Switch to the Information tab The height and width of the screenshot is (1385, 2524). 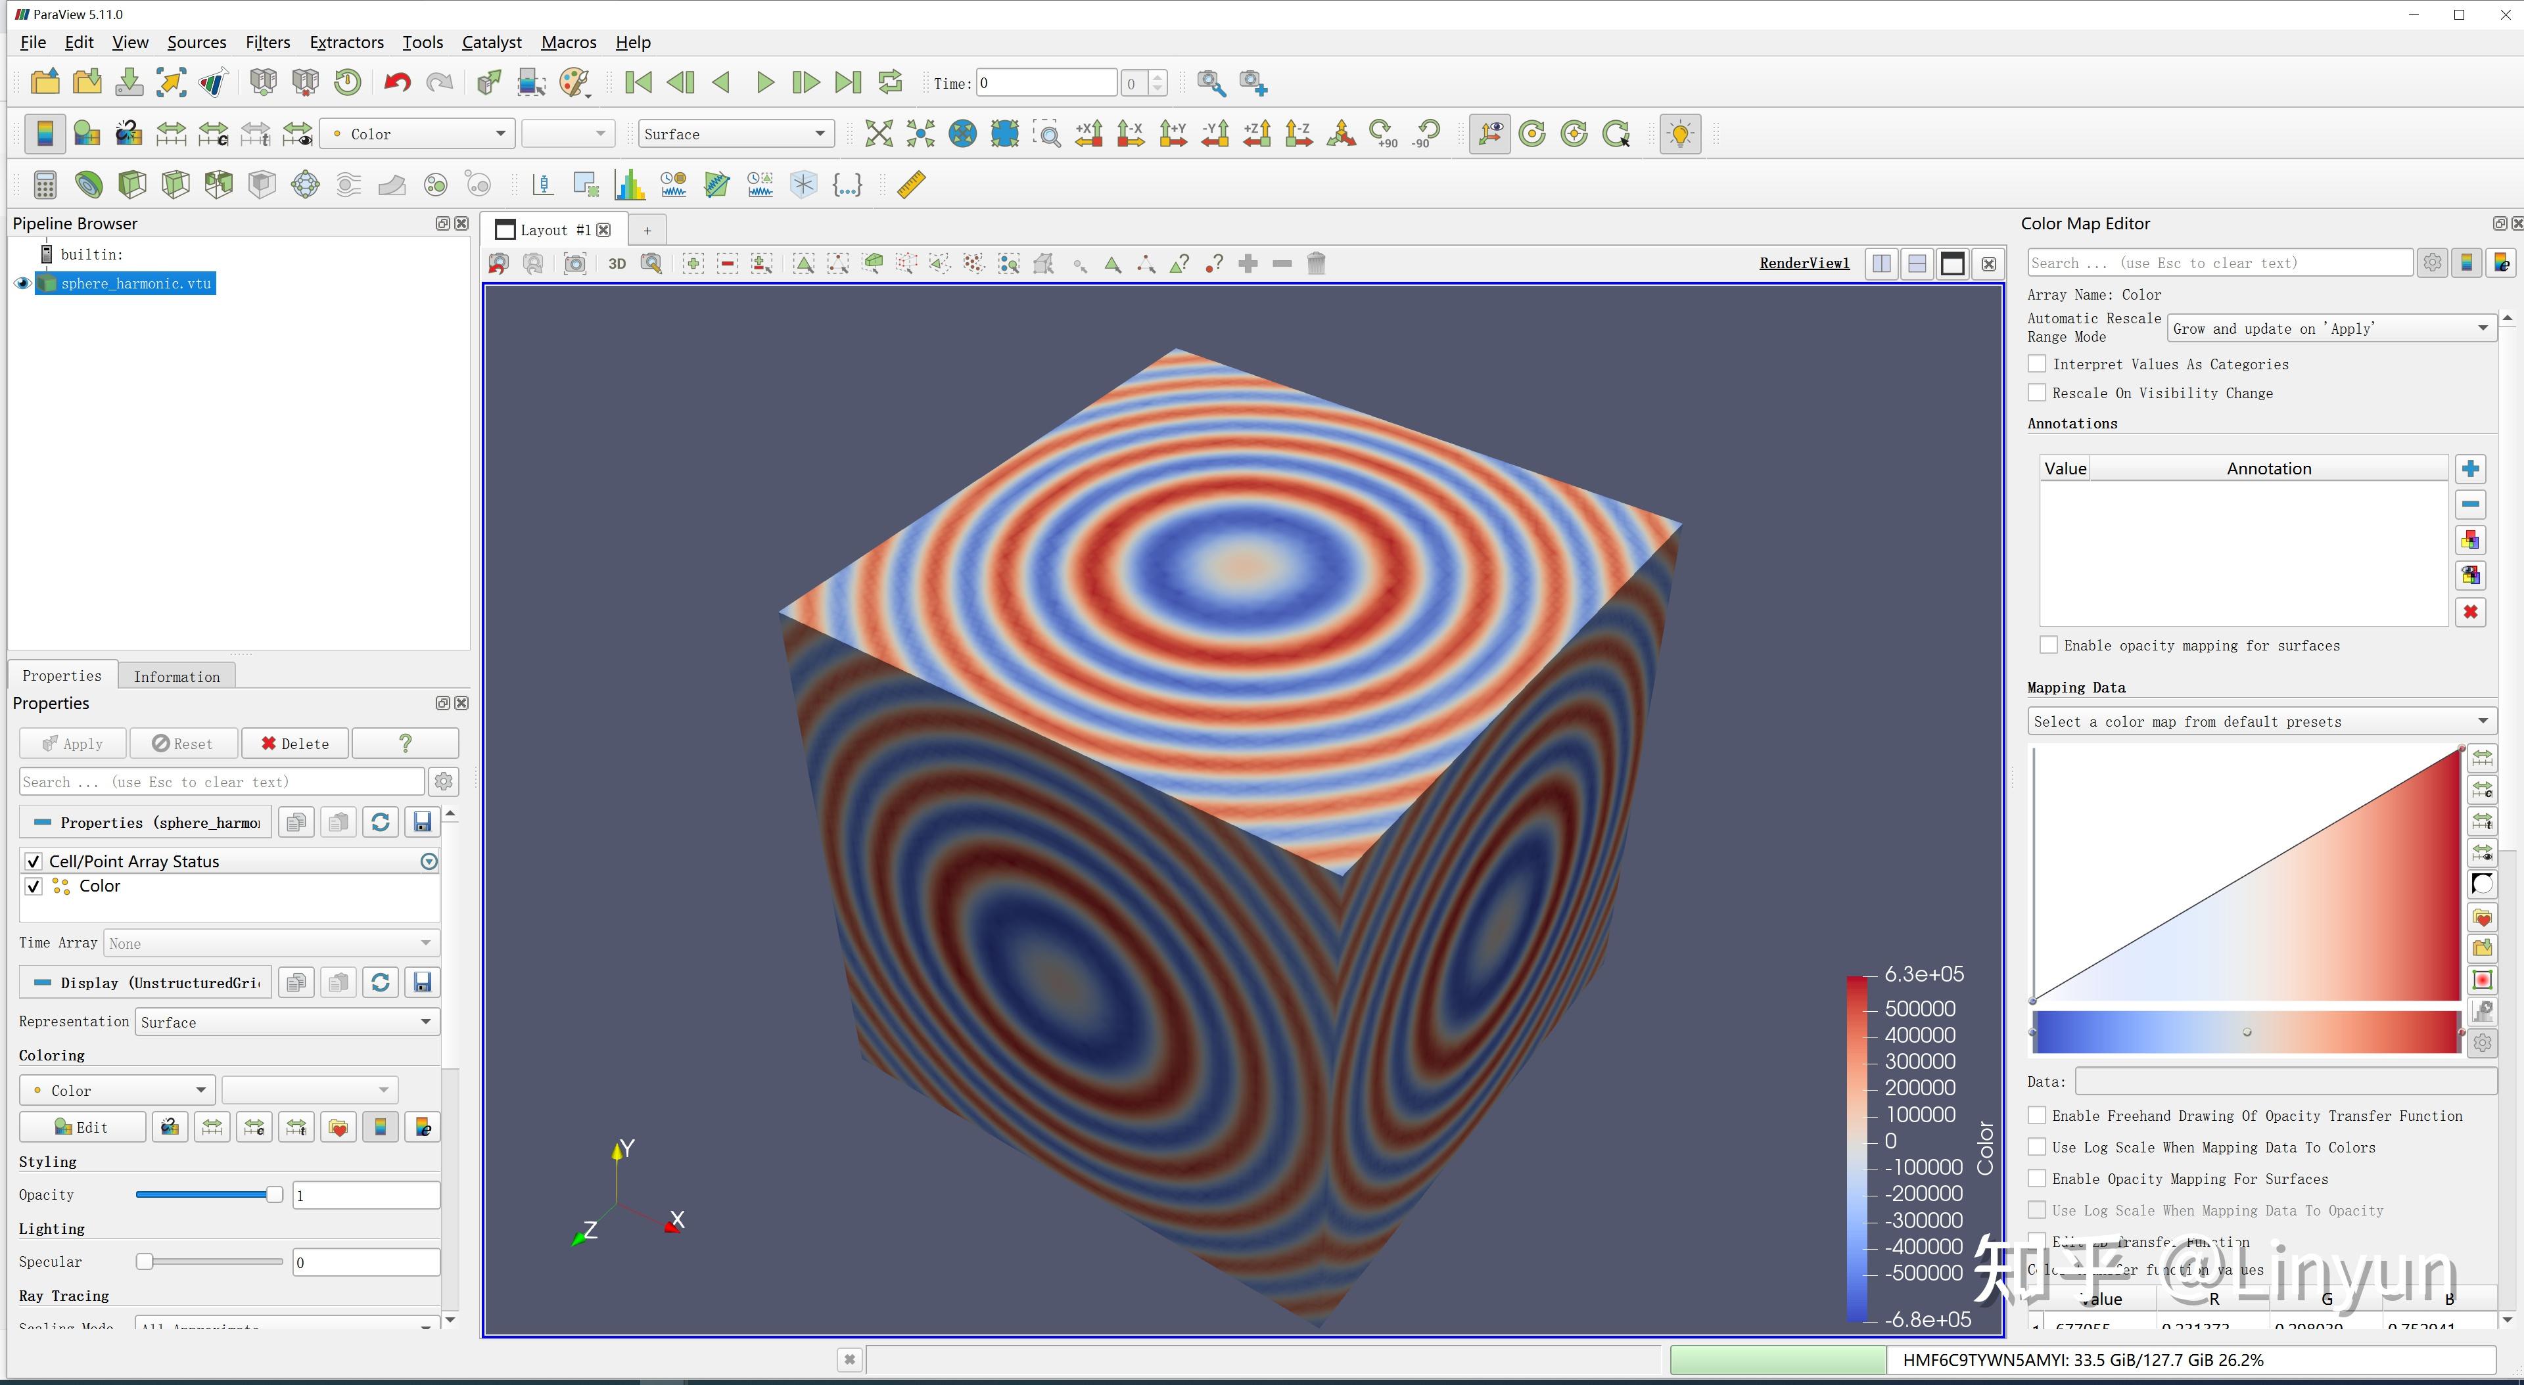click(176, 677)
